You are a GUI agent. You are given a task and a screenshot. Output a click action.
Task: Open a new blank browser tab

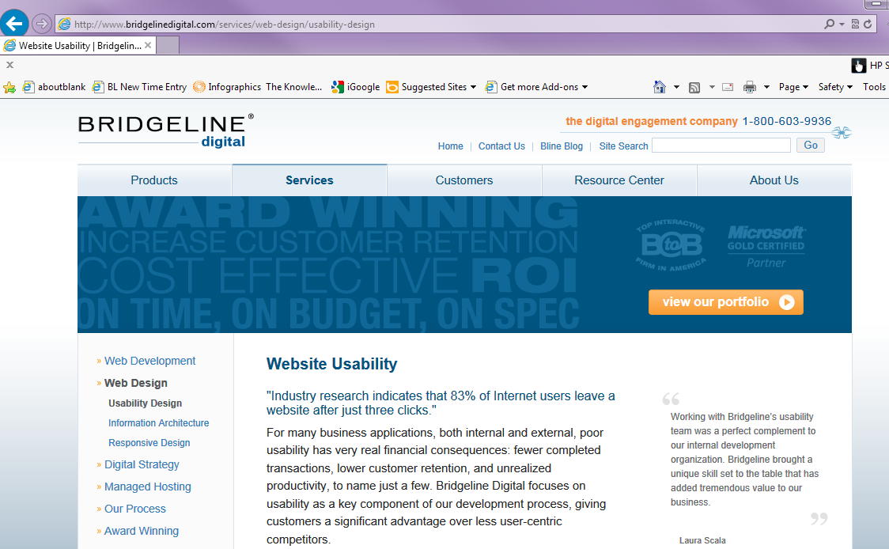click(167, 45)
